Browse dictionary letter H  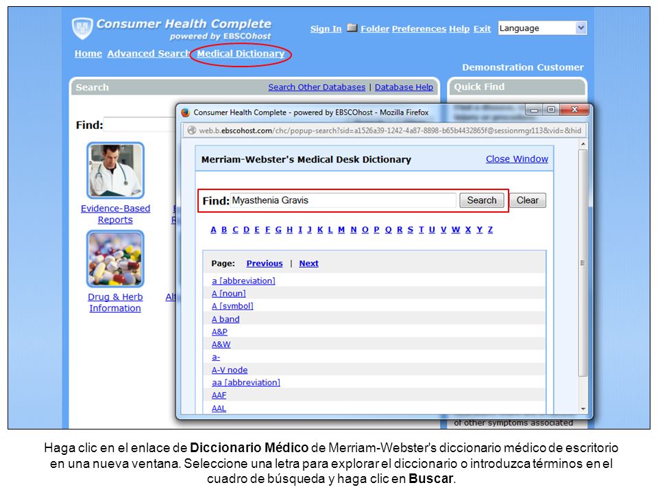coord(289,230)
